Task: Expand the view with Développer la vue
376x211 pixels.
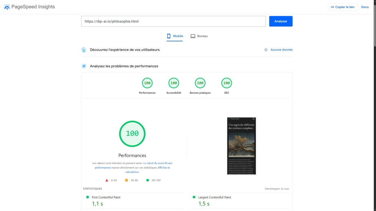Action: pos(276,188)
